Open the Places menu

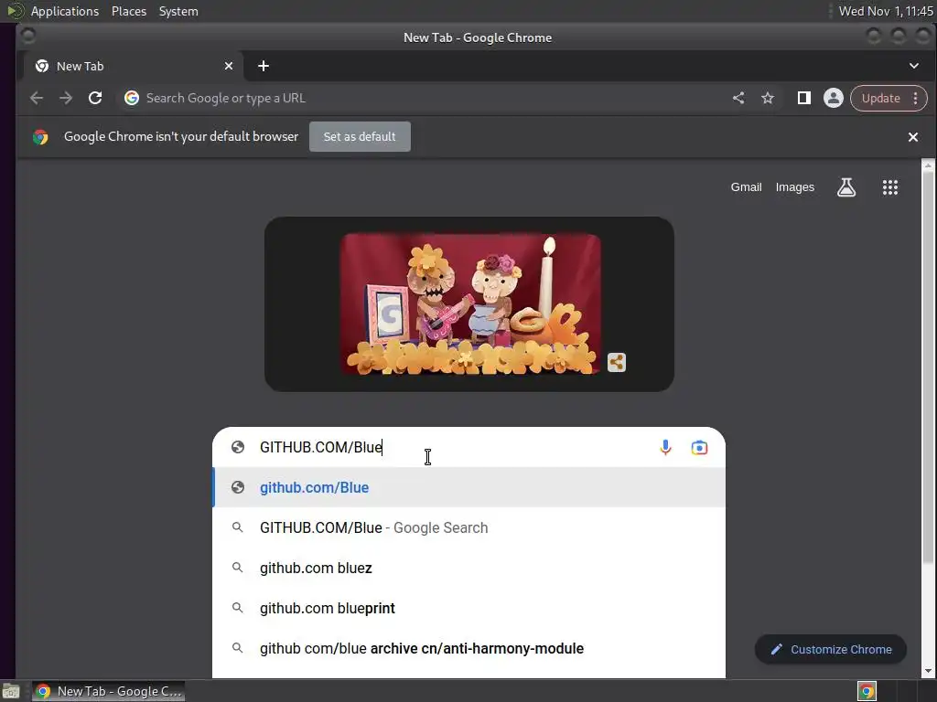click(128, 11)
